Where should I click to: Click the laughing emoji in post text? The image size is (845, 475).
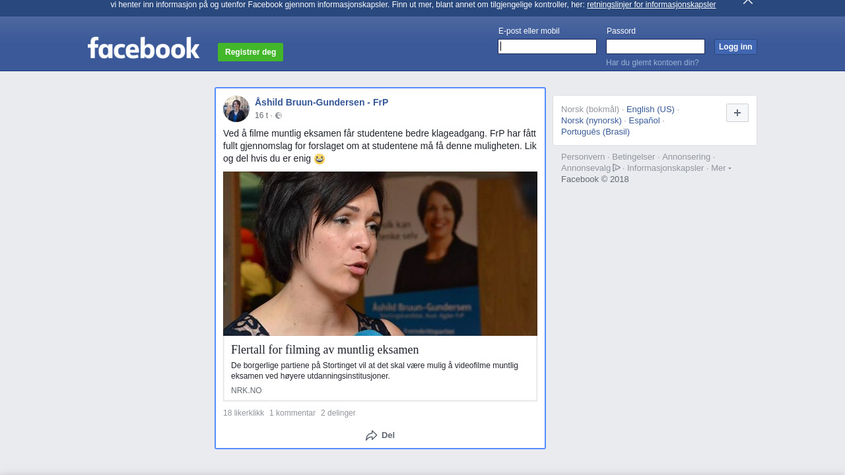[320, 159]
